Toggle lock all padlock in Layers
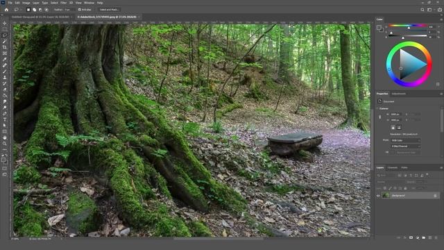Screen dimensions: 444x250 pos(405,188)
